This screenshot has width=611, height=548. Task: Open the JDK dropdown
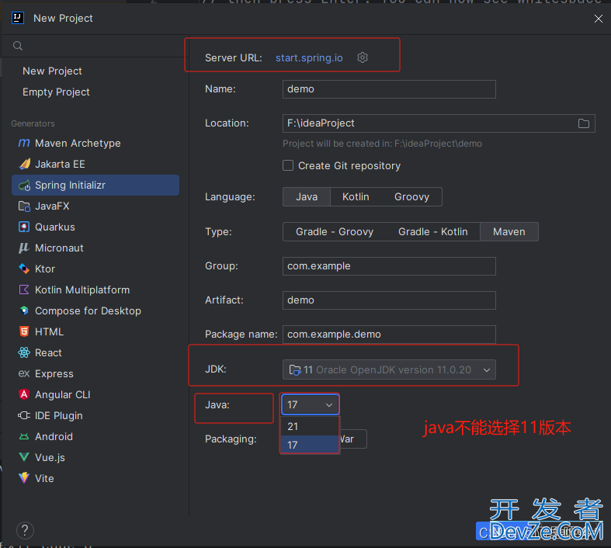(389, 369)
